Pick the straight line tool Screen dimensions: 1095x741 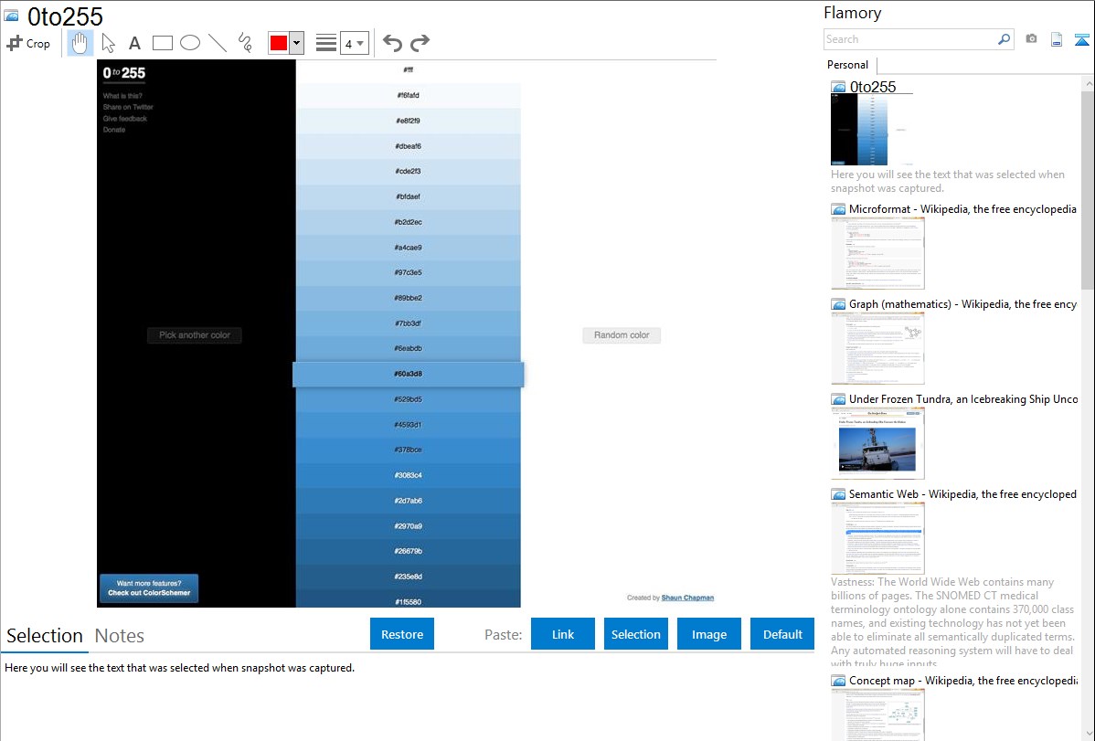coord(218,43)
